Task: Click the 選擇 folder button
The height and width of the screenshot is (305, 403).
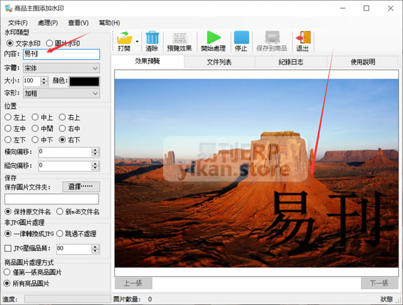Action: point(81,187)
